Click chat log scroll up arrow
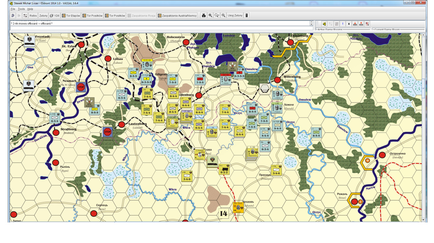 312,22
